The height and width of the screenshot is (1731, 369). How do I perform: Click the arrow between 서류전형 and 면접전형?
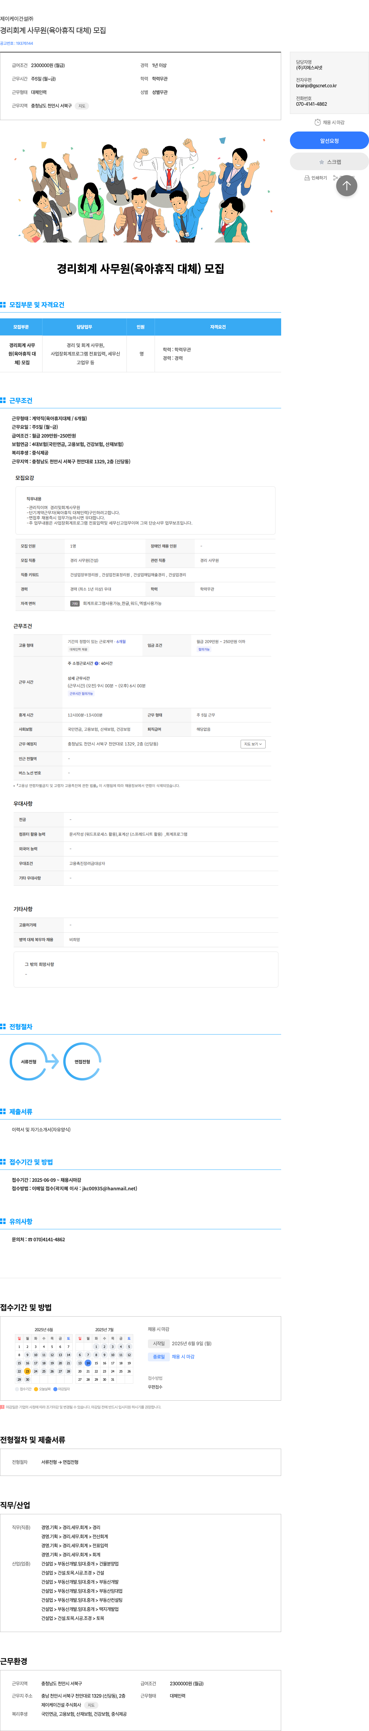[x=52, y=1061]
